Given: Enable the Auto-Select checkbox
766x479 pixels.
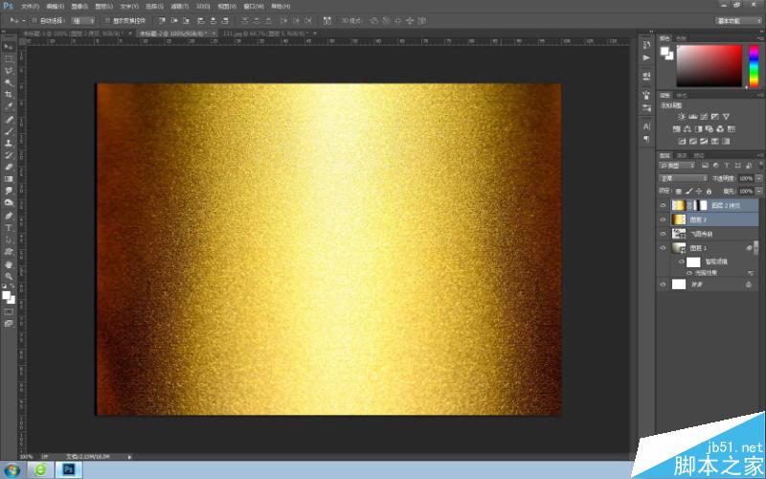Looking at the screenshot, I should tap(34, 20).
